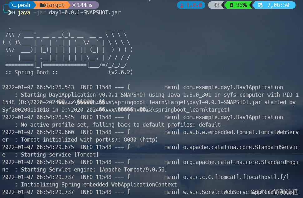Viewport: 303px width, 198px height.
Task: Click timestamp '2022-01-07 06:54:28.543'
Action: 38,87
